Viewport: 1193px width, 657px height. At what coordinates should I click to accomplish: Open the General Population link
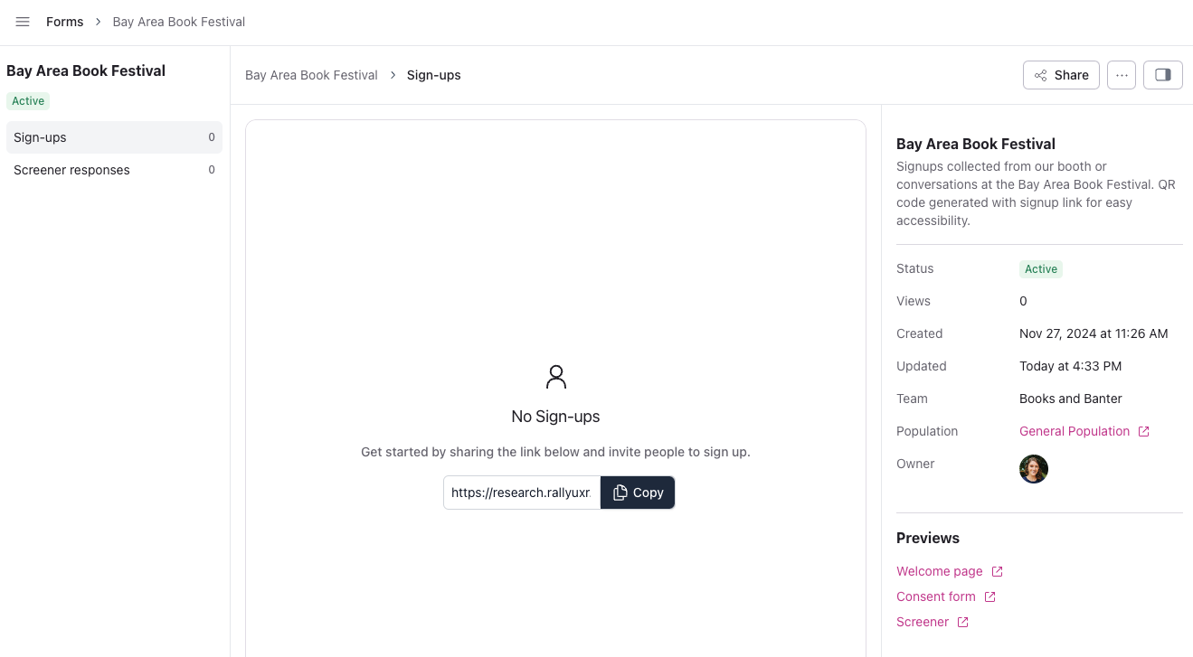click(x=1075, y=431)
